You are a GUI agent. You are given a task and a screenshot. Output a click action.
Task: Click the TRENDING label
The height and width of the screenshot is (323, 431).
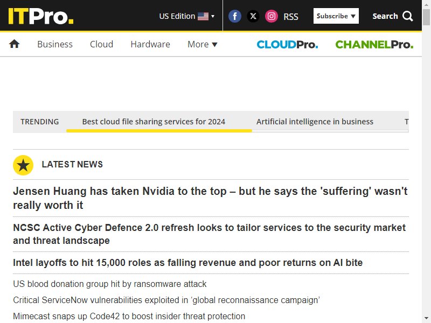pos(39,122)
